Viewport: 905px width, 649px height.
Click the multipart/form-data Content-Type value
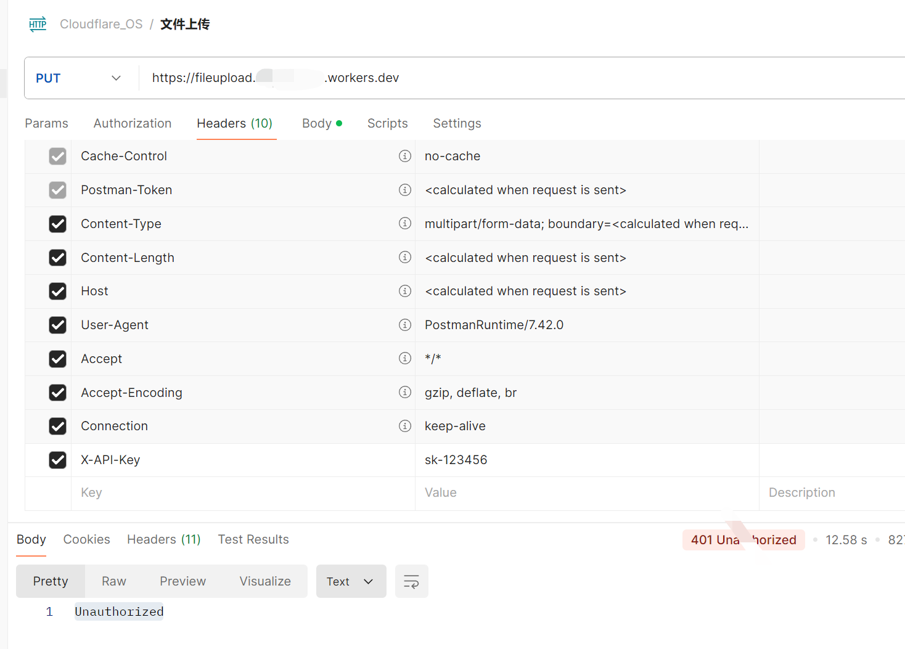coord(586,224)
